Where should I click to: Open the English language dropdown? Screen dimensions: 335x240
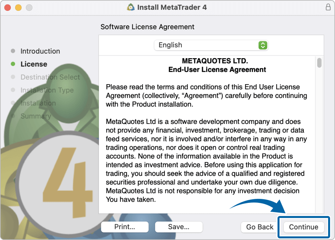tap(211, 45)
